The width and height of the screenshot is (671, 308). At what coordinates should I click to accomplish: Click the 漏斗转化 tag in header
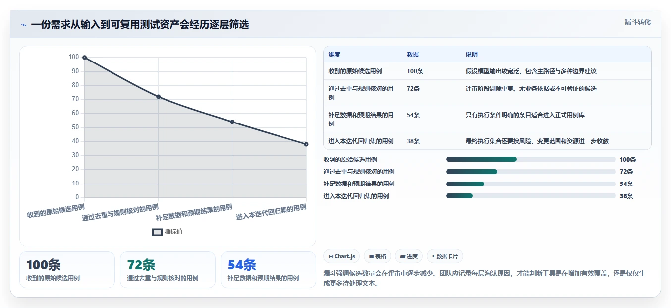coord(637,22)
